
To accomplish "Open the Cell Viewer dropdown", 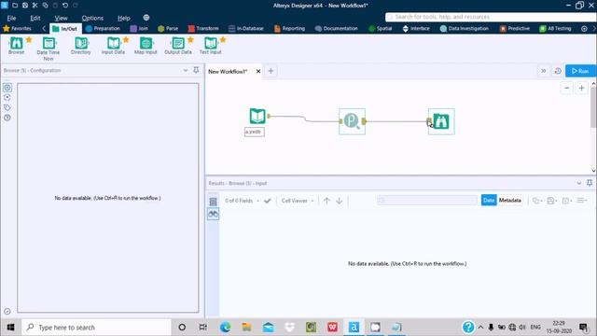I will [x=298, y=201].
